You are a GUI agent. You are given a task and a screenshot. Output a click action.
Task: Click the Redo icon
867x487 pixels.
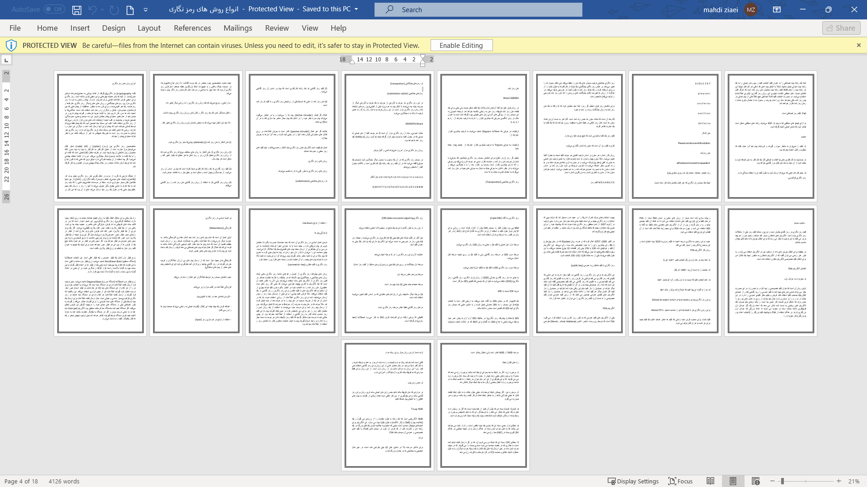[x=114, y=9]
